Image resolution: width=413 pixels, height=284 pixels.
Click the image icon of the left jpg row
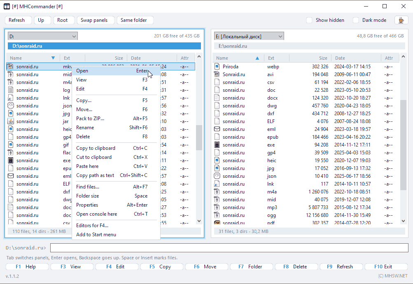point(11,114)
